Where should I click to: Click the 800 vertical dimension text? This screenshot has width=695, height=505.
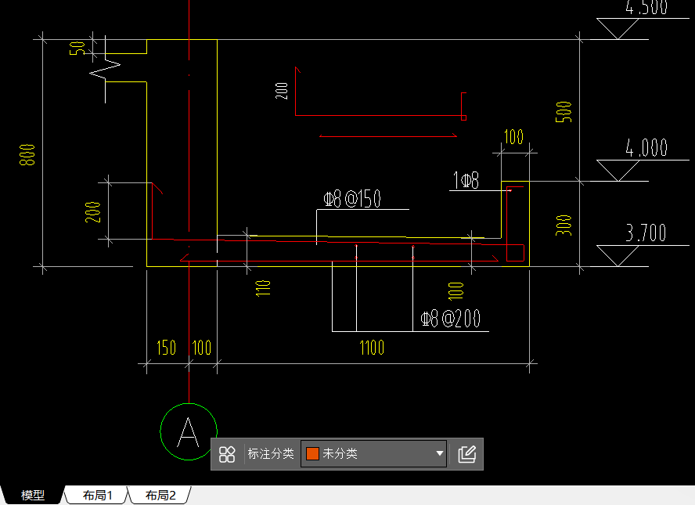click(27, 155)
